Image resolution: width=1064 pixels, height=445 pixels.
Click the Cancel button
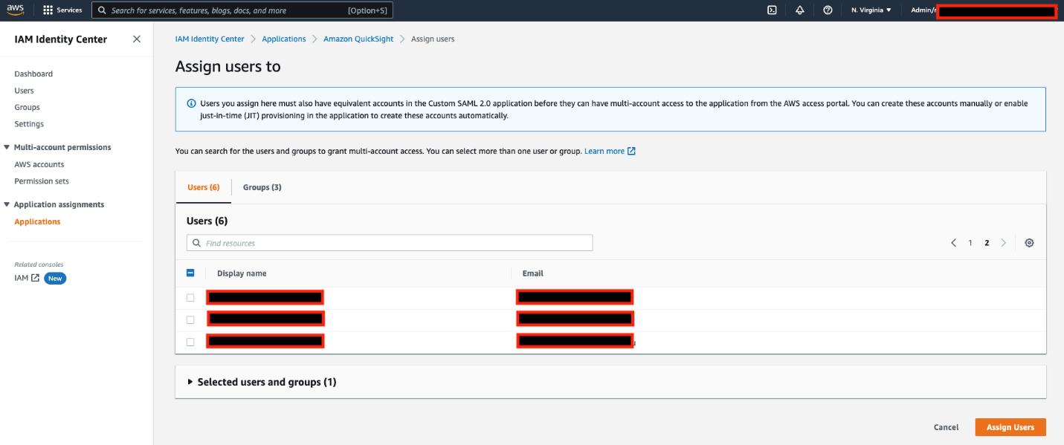point(946,427)
